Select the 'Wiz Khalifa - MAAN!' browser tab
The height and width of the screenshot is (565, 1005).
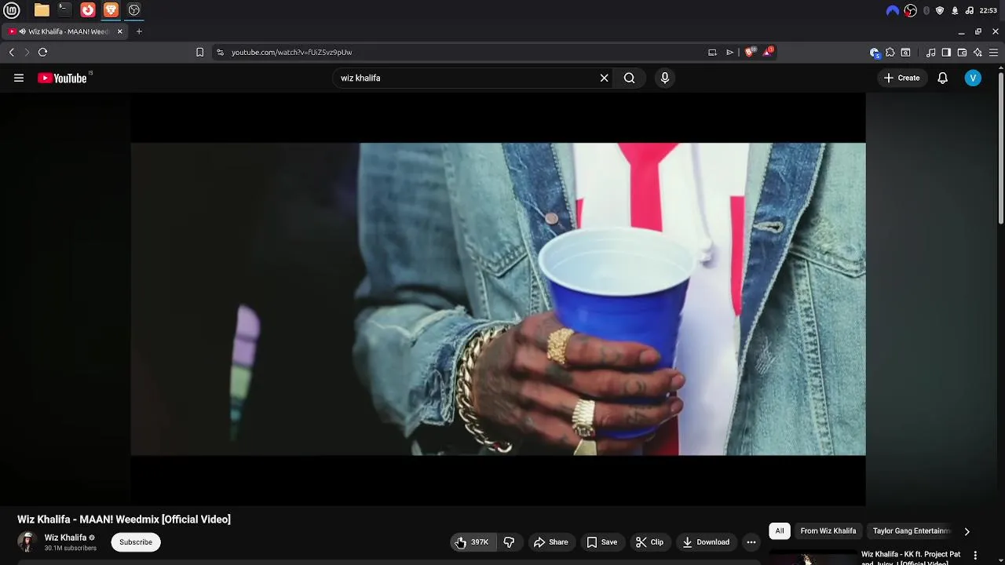[66, 31]
